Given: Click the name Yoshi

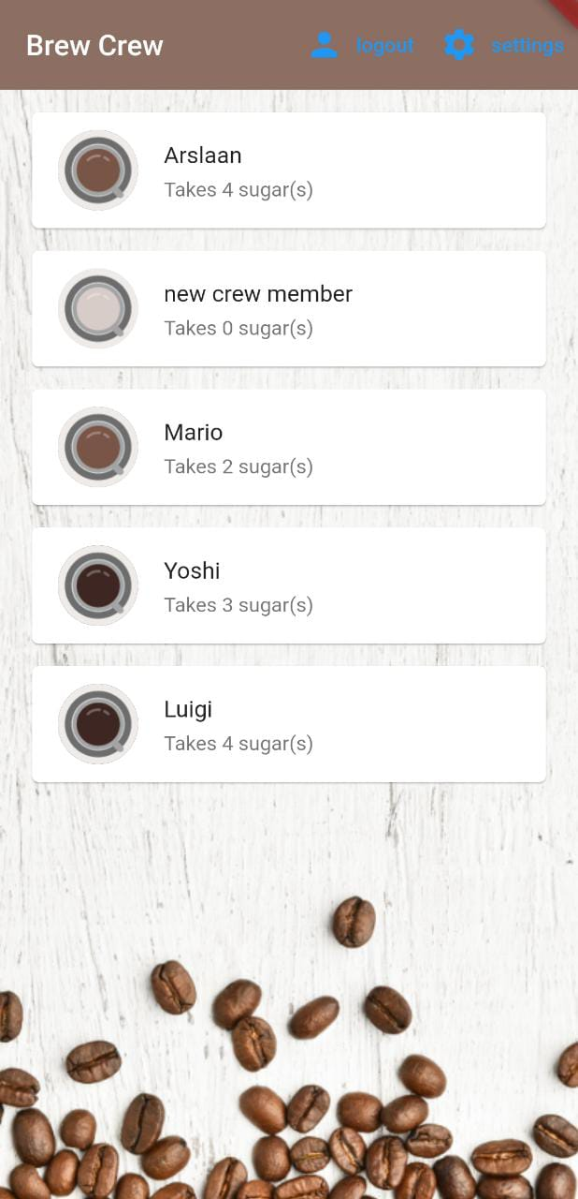Looking at the screenshot, I should [x=192, y=570].
